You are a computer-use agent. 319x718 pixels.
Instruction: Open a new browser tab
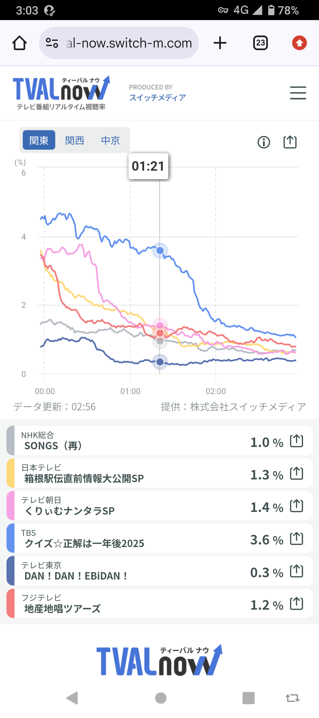pos(220,43)
